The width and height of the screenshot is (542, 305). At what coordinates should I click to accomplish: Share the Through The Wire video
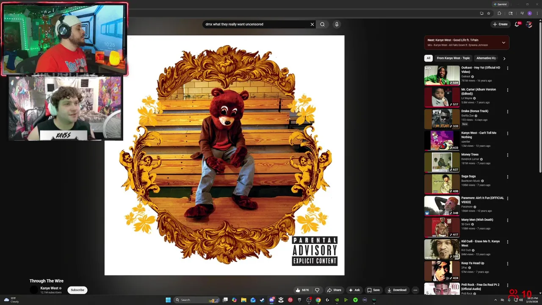coord(334,290)
